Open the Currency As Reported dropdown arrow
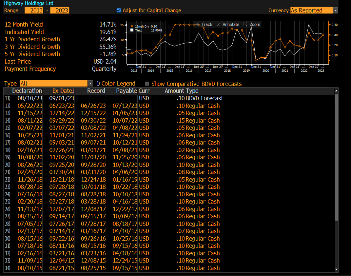This screenshot has height=276, width=351. 336,10
